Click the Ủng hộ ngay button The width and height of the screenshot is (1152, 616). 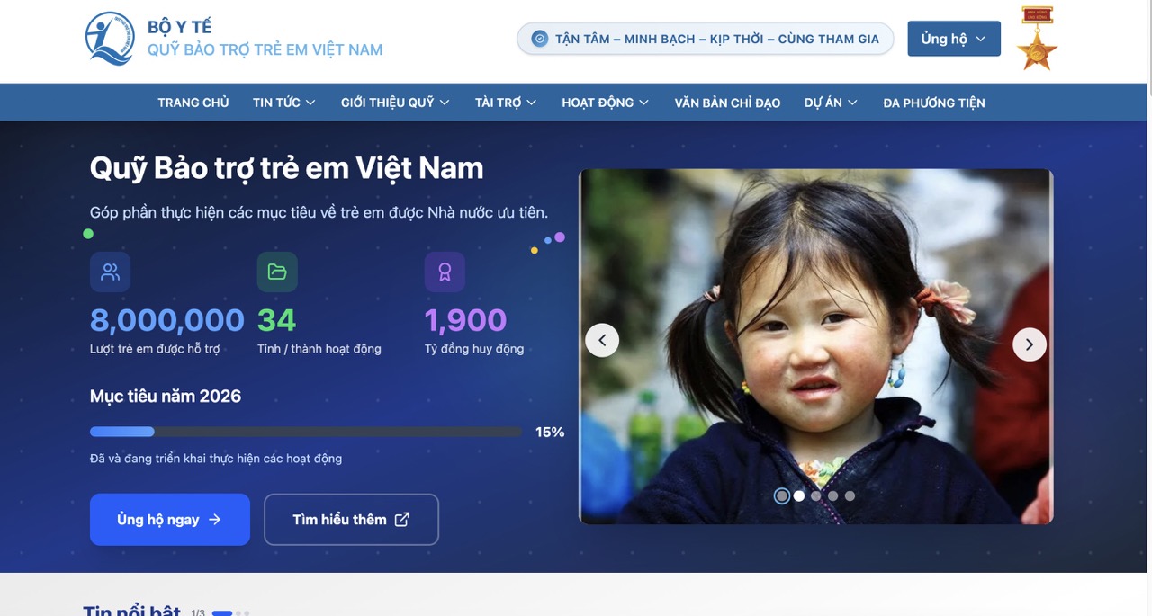(170, 519)
